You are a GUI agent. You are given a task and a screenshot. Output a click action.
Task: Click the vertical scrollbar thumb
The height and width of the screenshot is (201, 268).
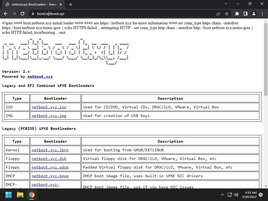pyautogui.click(x=266, y=59)
